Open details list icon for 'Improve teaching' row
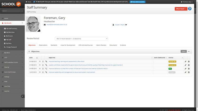 coord(40,62)
